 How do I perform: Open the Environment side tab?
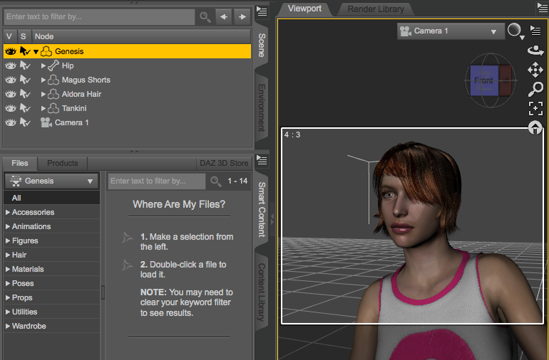point(262,107)
